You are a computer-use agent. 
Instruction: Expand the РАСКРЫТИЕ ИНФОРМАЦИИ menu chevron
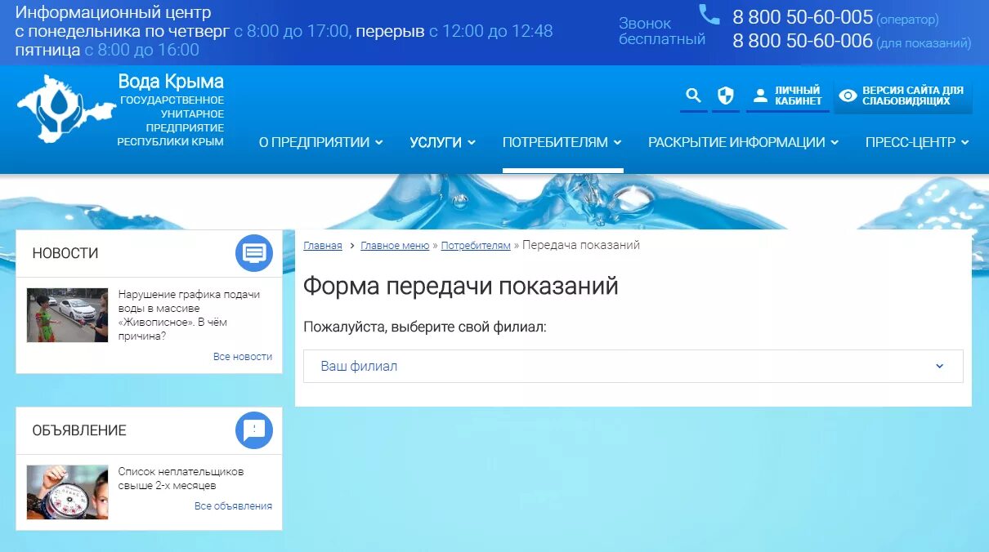(x=835, y=141)
